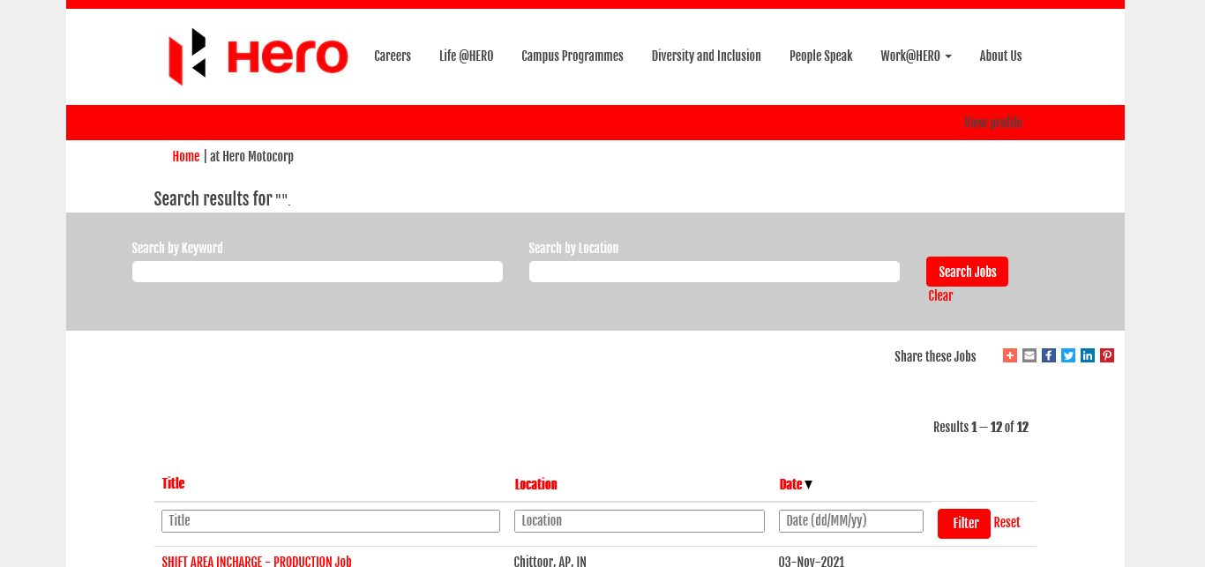This screenshot has width=1205, height=567.
Task: Click the Date filter input box
Action: pos(850,521)
